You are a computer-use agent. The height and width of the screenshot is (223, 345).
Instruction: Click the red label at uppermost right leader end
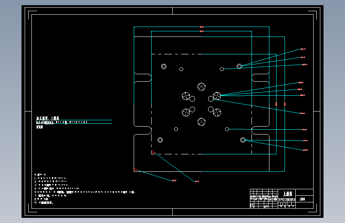coord(303,49)
